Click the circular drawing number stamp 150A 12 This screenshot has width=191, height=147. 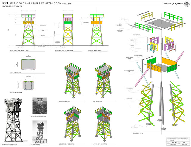click(x=187, y=4)
